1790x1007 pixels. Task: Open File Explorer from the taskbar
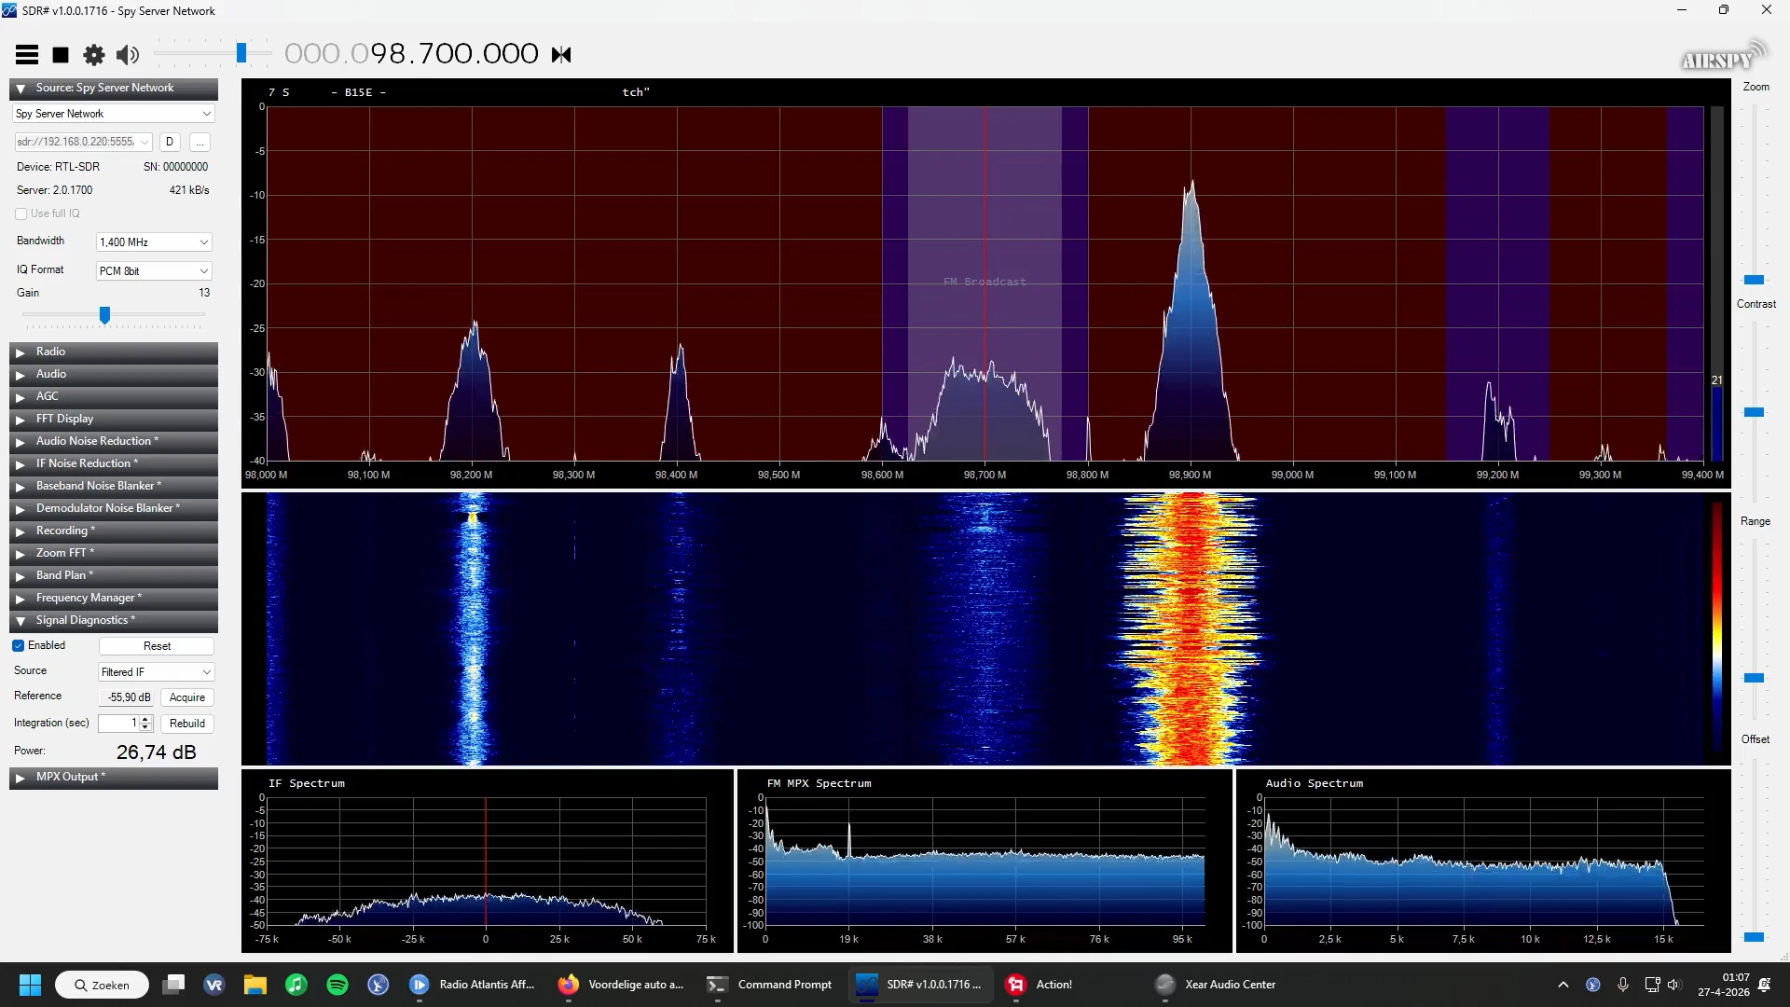pos(255,985)
